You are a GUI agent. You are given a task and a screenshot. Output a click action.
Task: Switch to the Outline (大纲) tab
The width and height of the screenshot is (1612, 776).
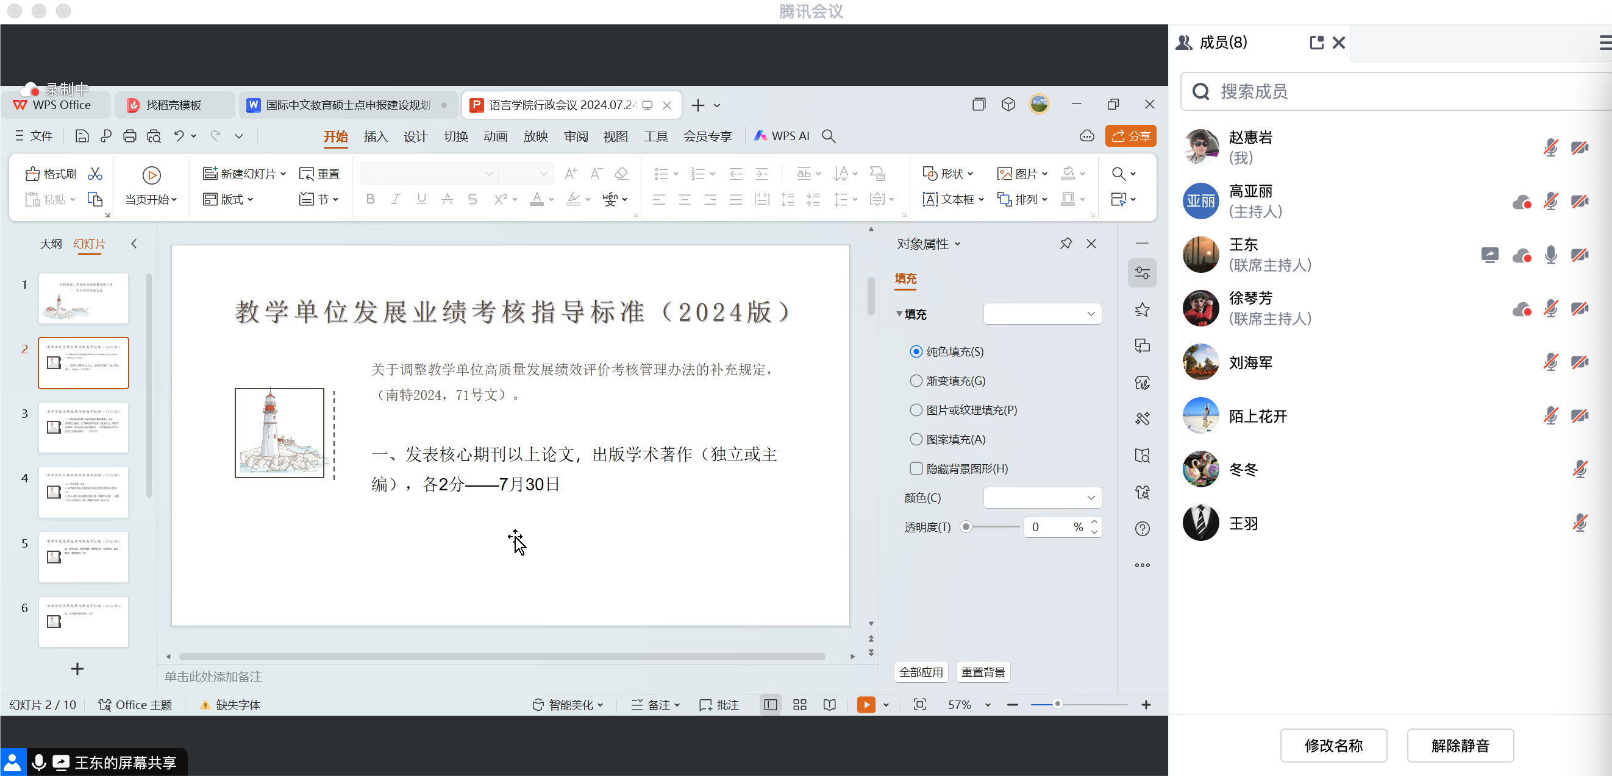[x=51, y=244]
